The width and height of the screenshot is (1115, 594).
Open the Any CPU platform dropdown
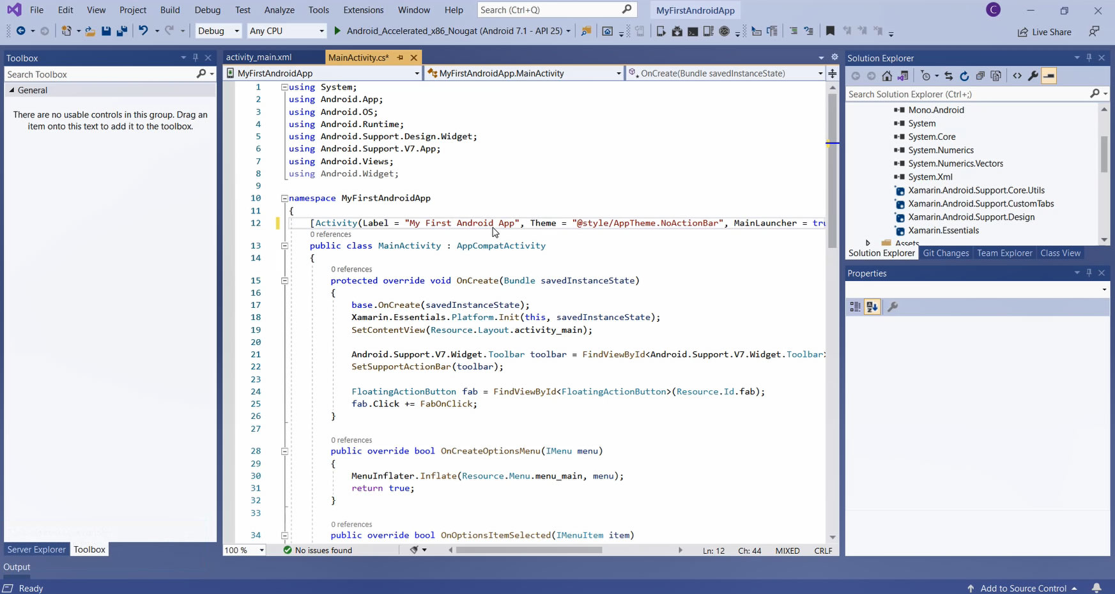(x=287, y=31)
